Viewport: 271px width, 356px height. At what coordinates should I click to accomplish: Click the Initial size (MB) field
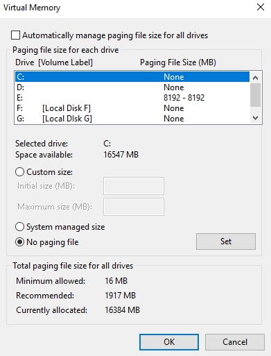134,186
